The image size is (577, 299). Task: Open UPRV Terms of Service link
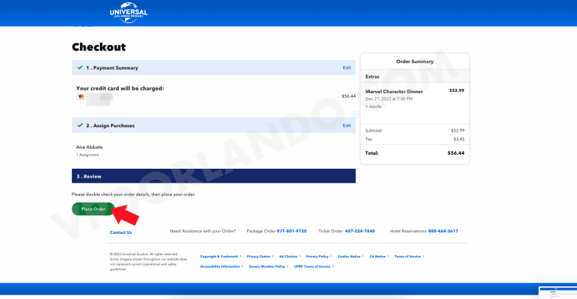click(x=314, y=266)
